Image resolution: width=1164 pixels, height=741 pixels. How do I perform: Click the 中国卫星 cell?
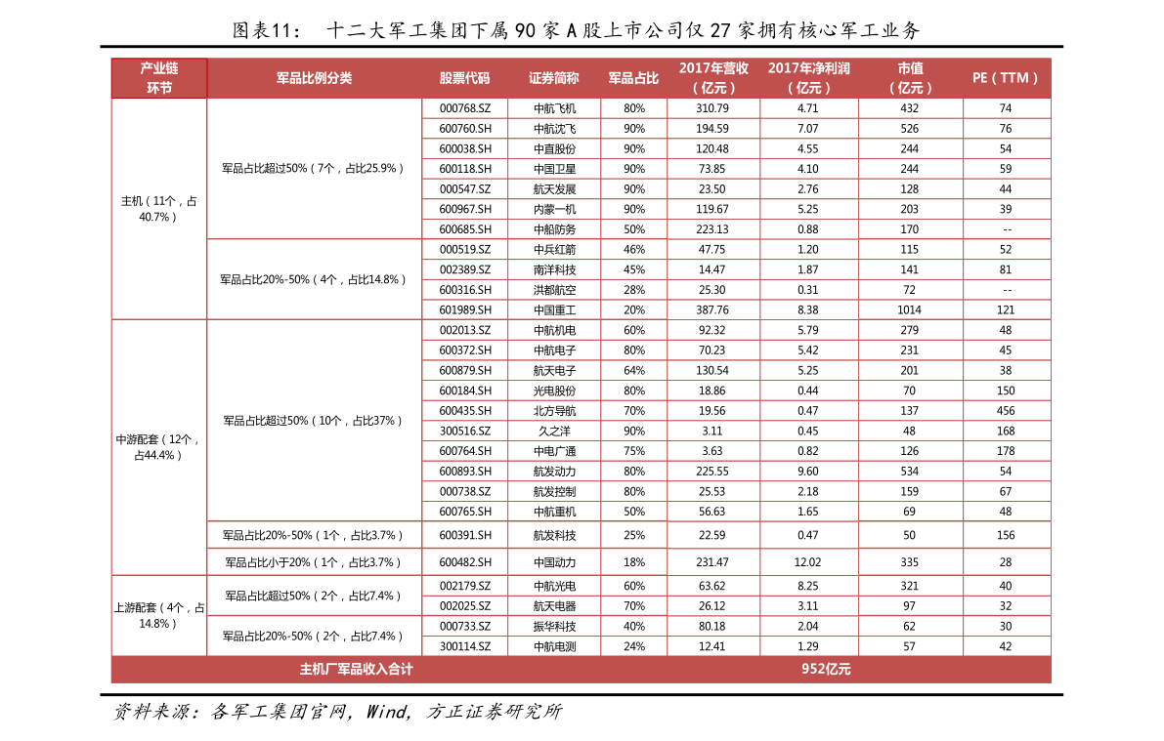tap(554, 169)
